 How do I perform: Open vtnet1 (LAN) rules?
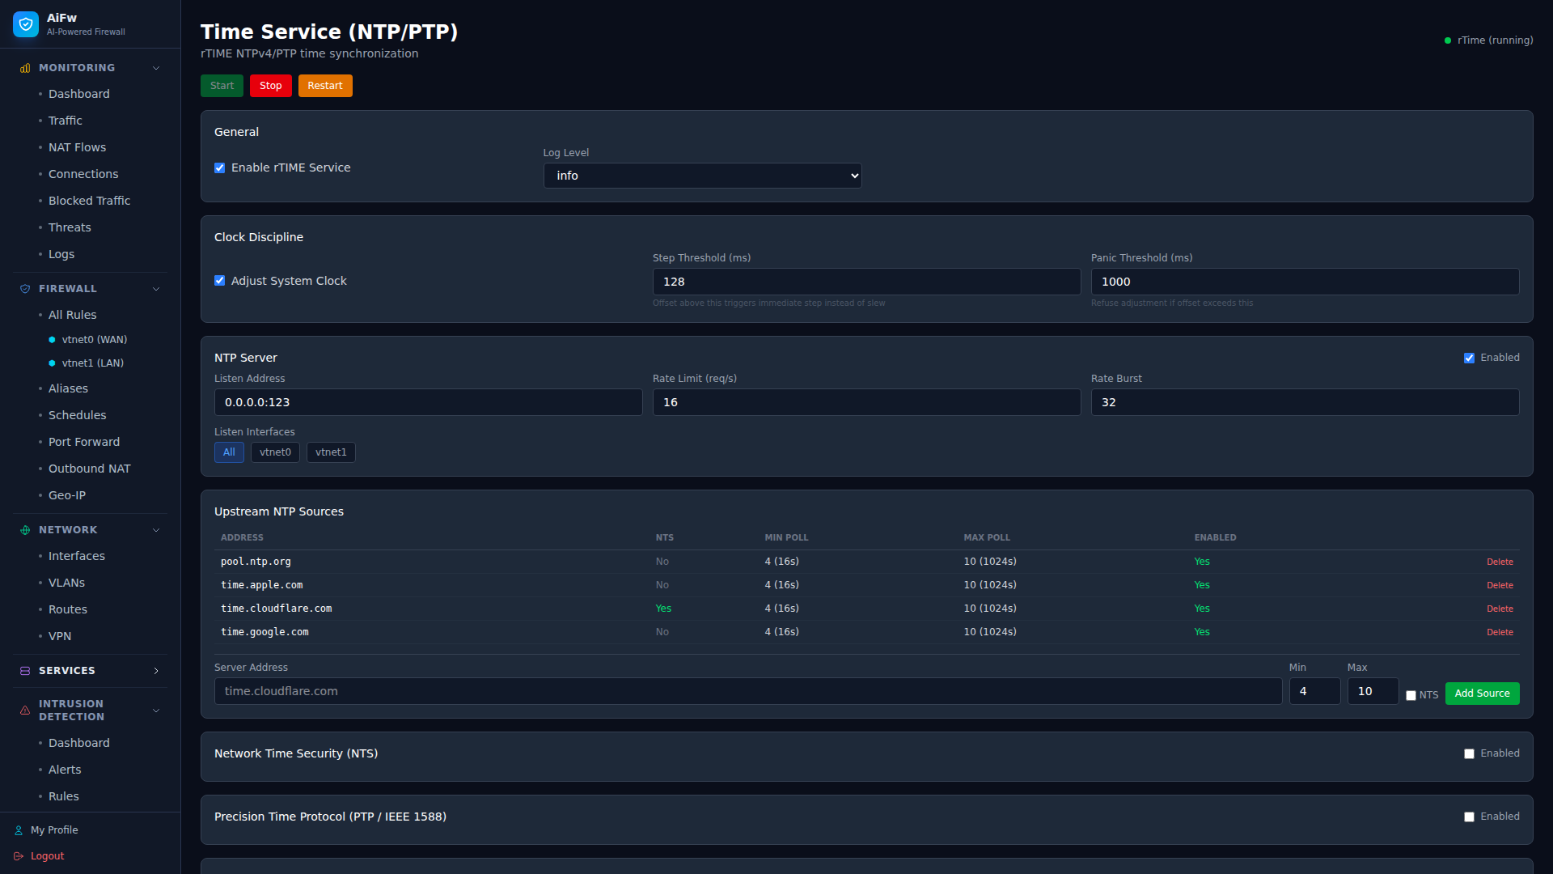click(x=93, y=363)
